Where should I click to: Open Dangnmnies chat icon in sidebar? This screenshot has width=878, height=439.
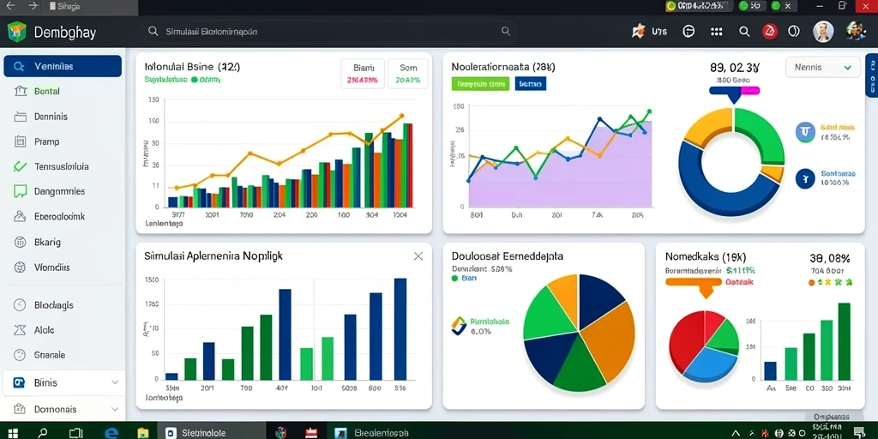click(x=21, y=191)
